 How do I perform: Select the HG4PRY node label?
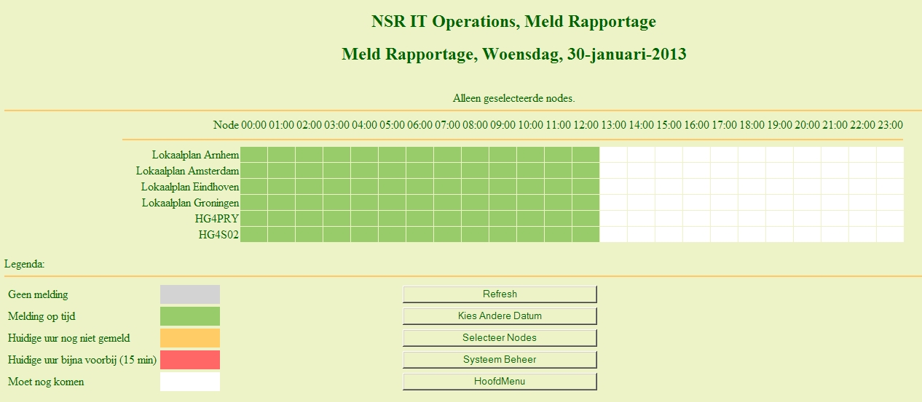[x=217, y=219]
